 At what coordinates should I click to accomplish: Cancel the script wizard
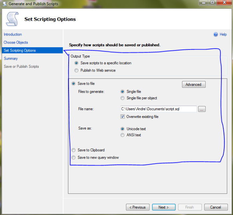pos(216,207)
